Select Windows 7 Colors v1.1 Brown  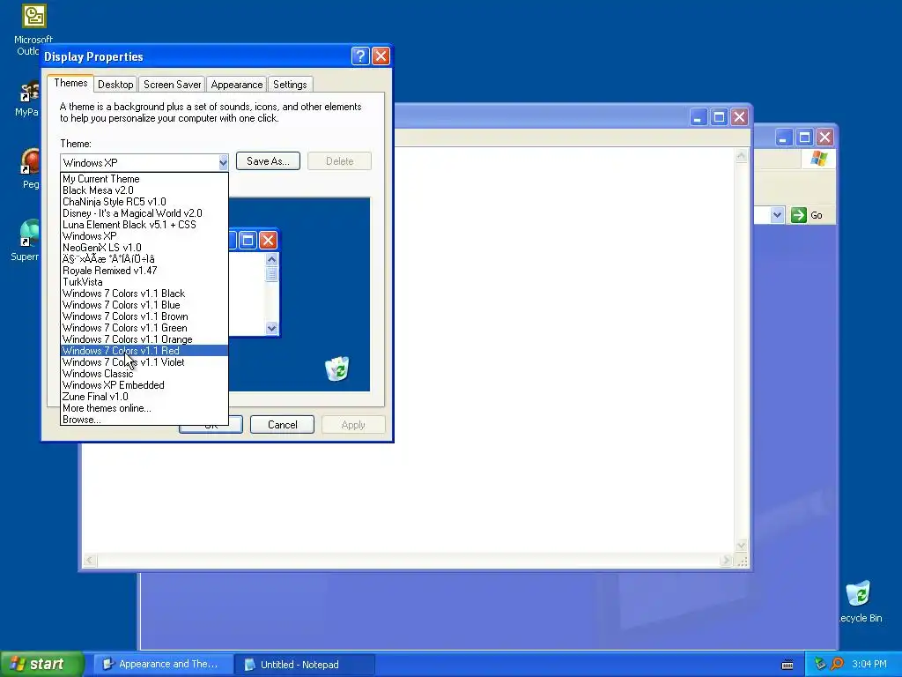[x=144, y=316]
